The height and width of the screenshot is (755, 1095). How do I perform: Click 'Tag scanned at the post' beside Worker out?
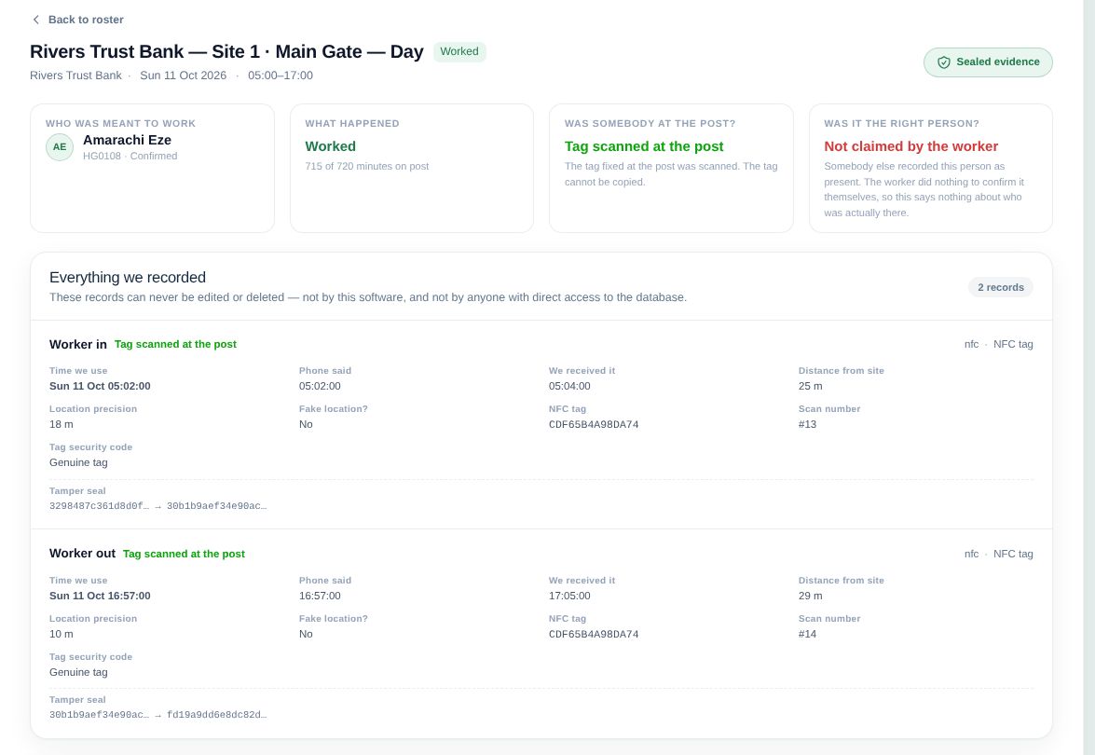pos(184,554)
